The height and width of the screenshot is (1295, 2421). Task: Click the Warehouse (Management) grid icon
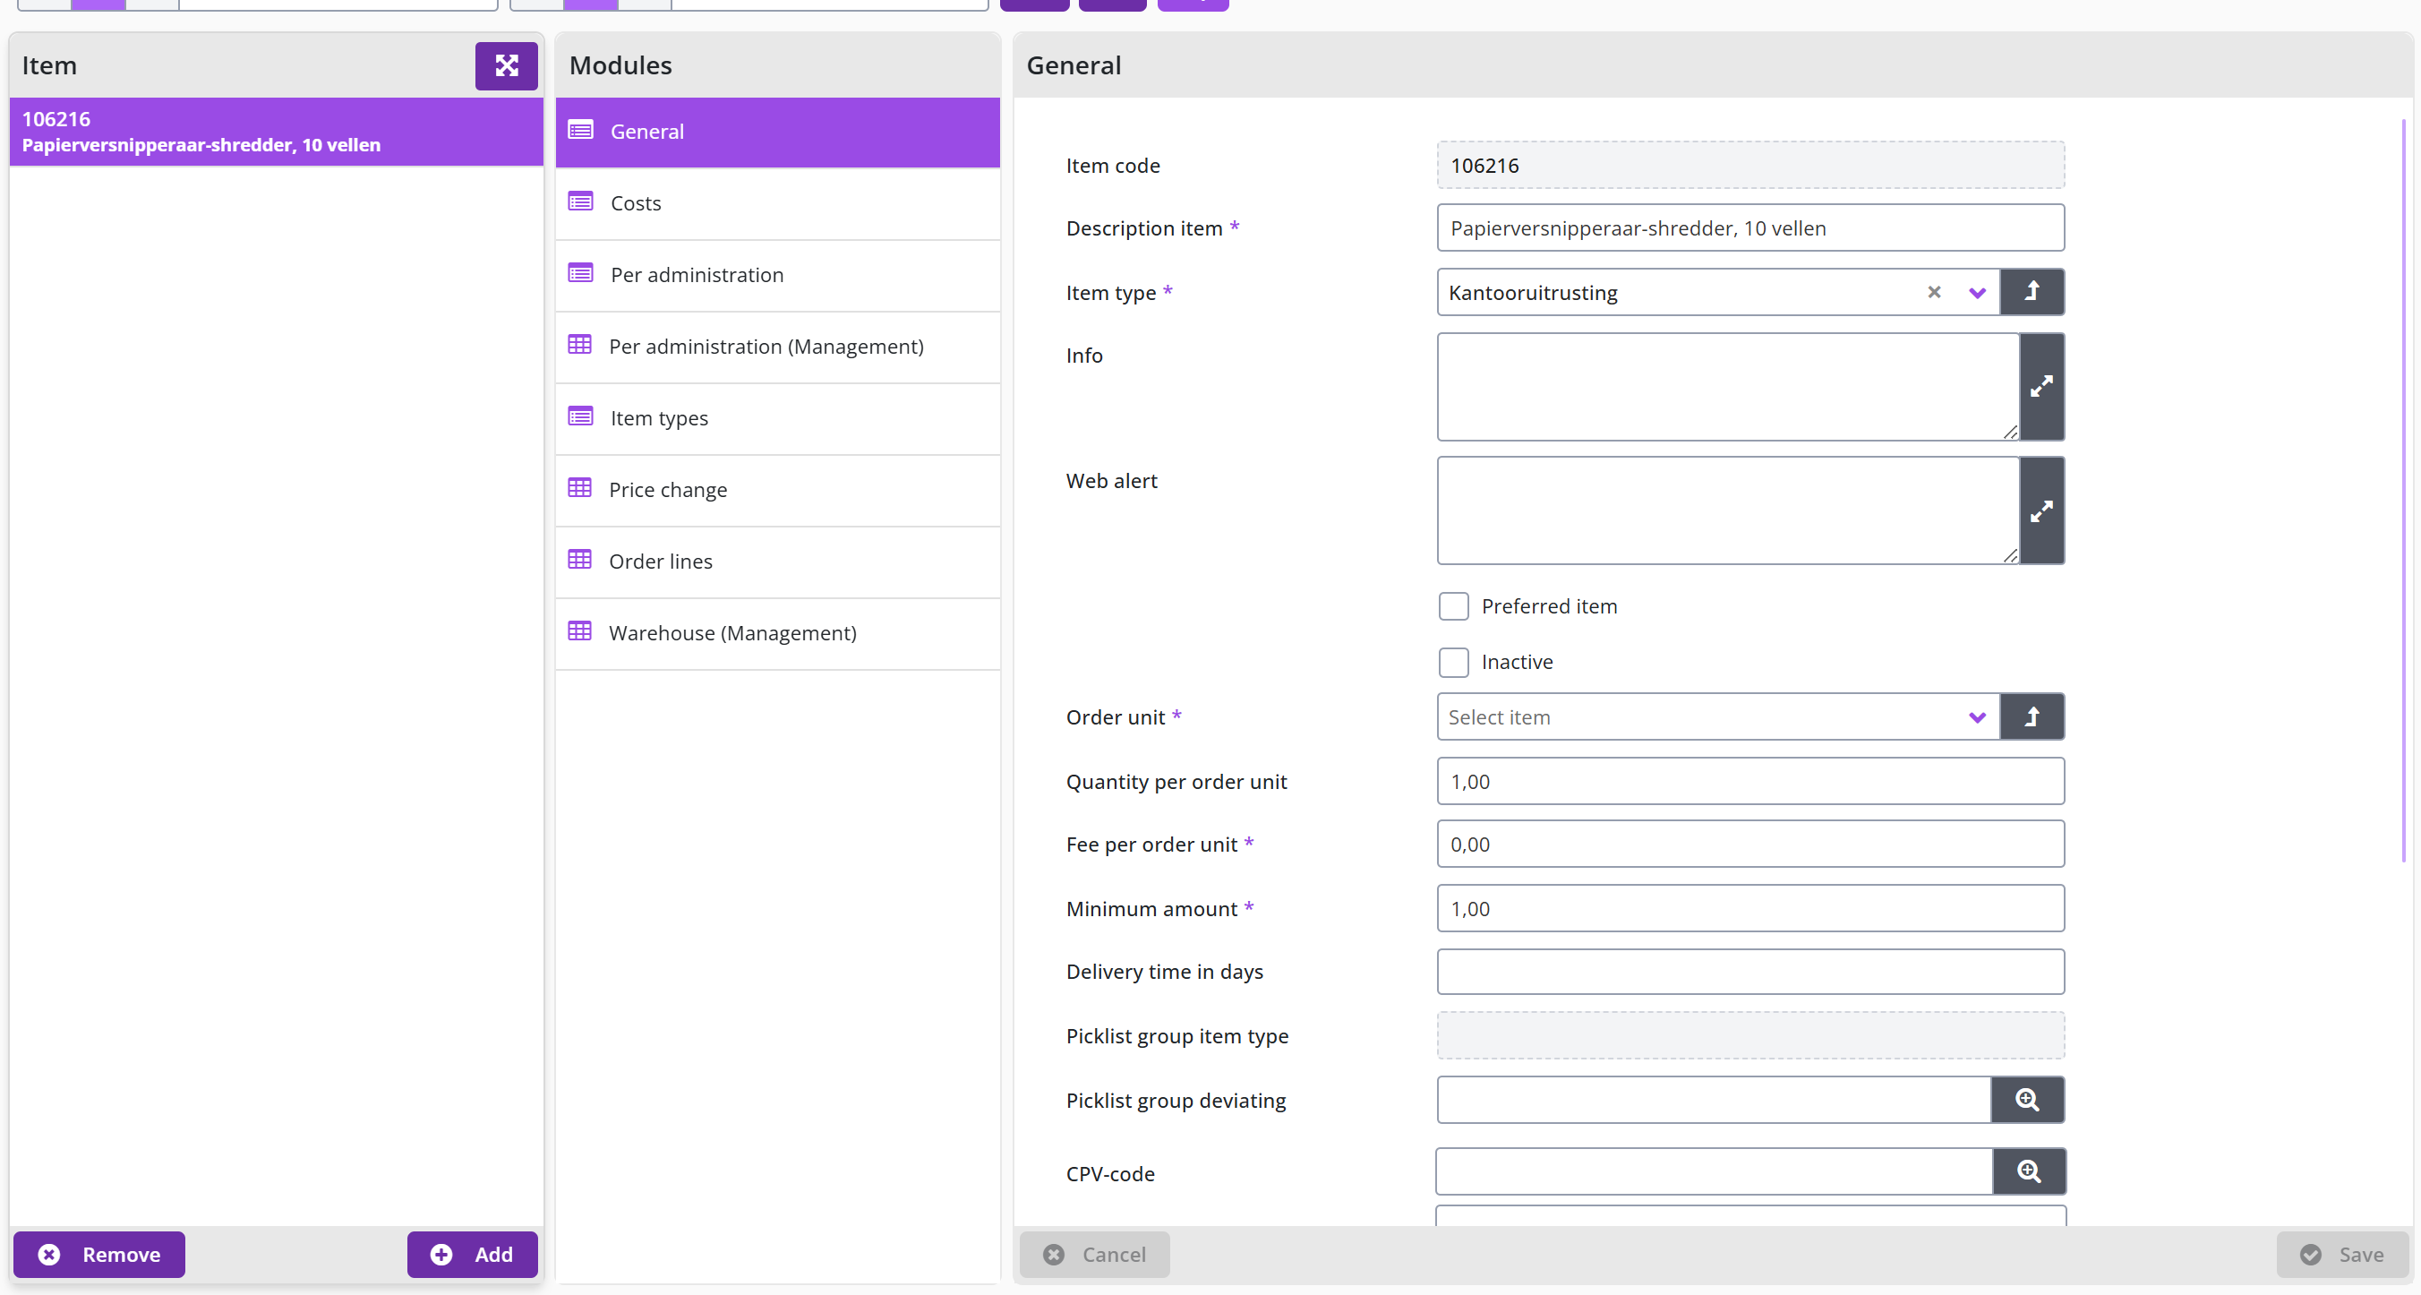click(x=580, y=631)
